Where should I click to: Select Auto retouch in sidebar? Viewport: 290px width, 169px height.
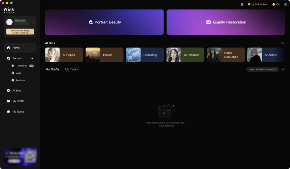tap(18, 73)
